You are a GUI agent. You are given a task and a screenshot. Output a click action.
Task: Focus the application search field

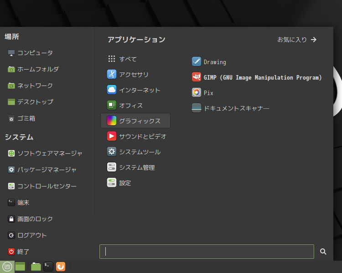tap(207, 252)
